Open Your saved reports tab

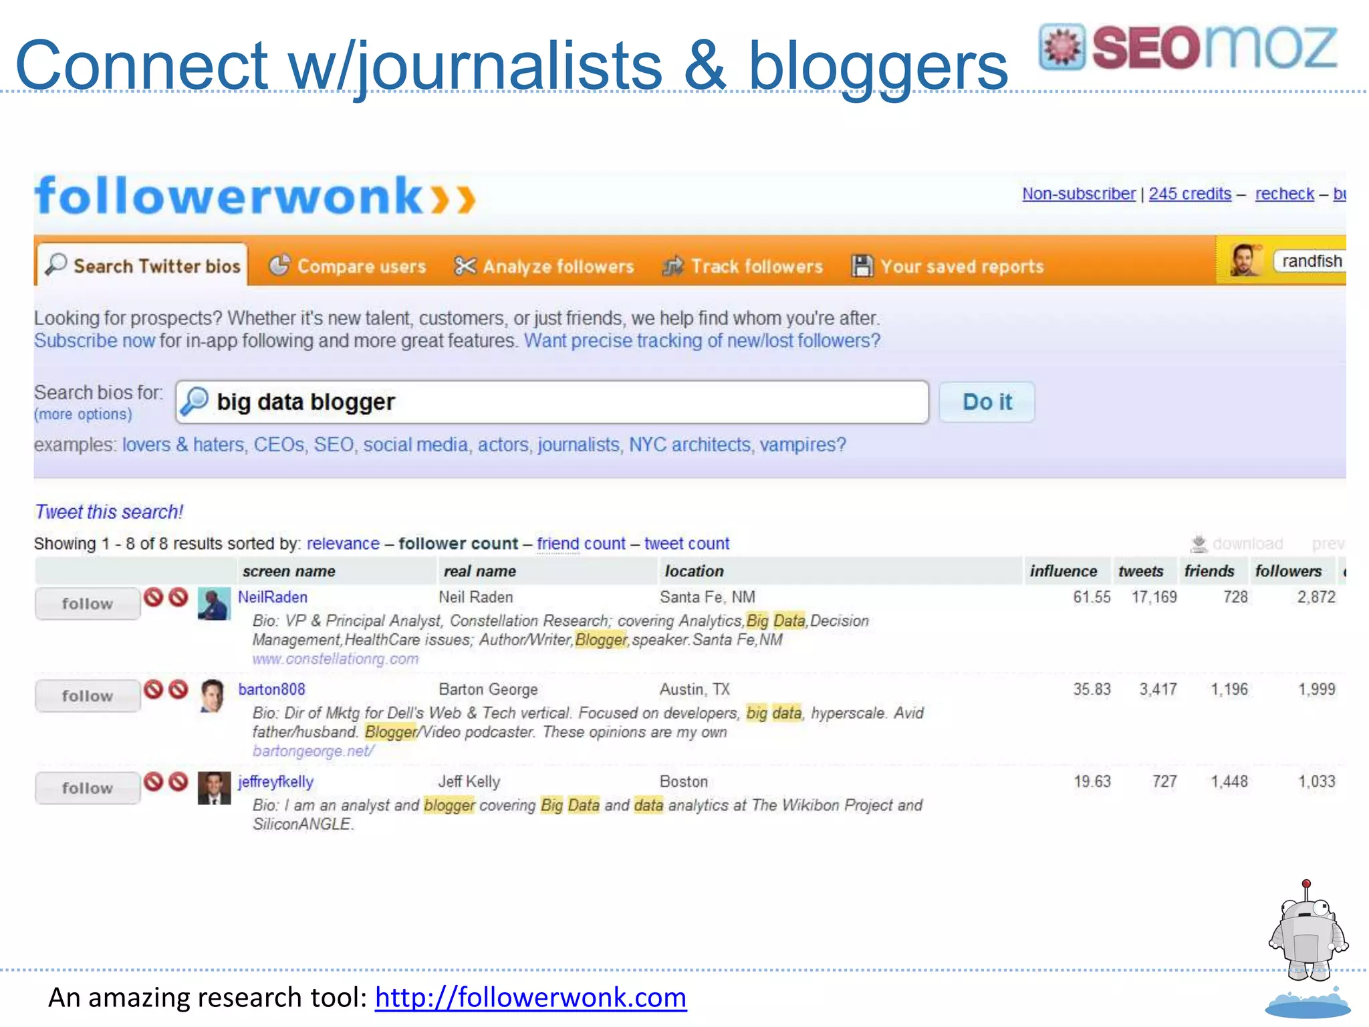[x=947, y=266]
